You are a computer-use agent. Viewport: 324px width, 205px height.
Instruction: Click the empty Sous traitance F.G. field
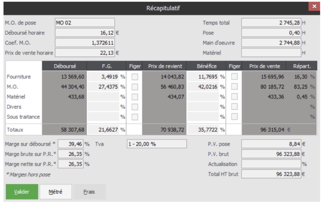coord(103,117)
